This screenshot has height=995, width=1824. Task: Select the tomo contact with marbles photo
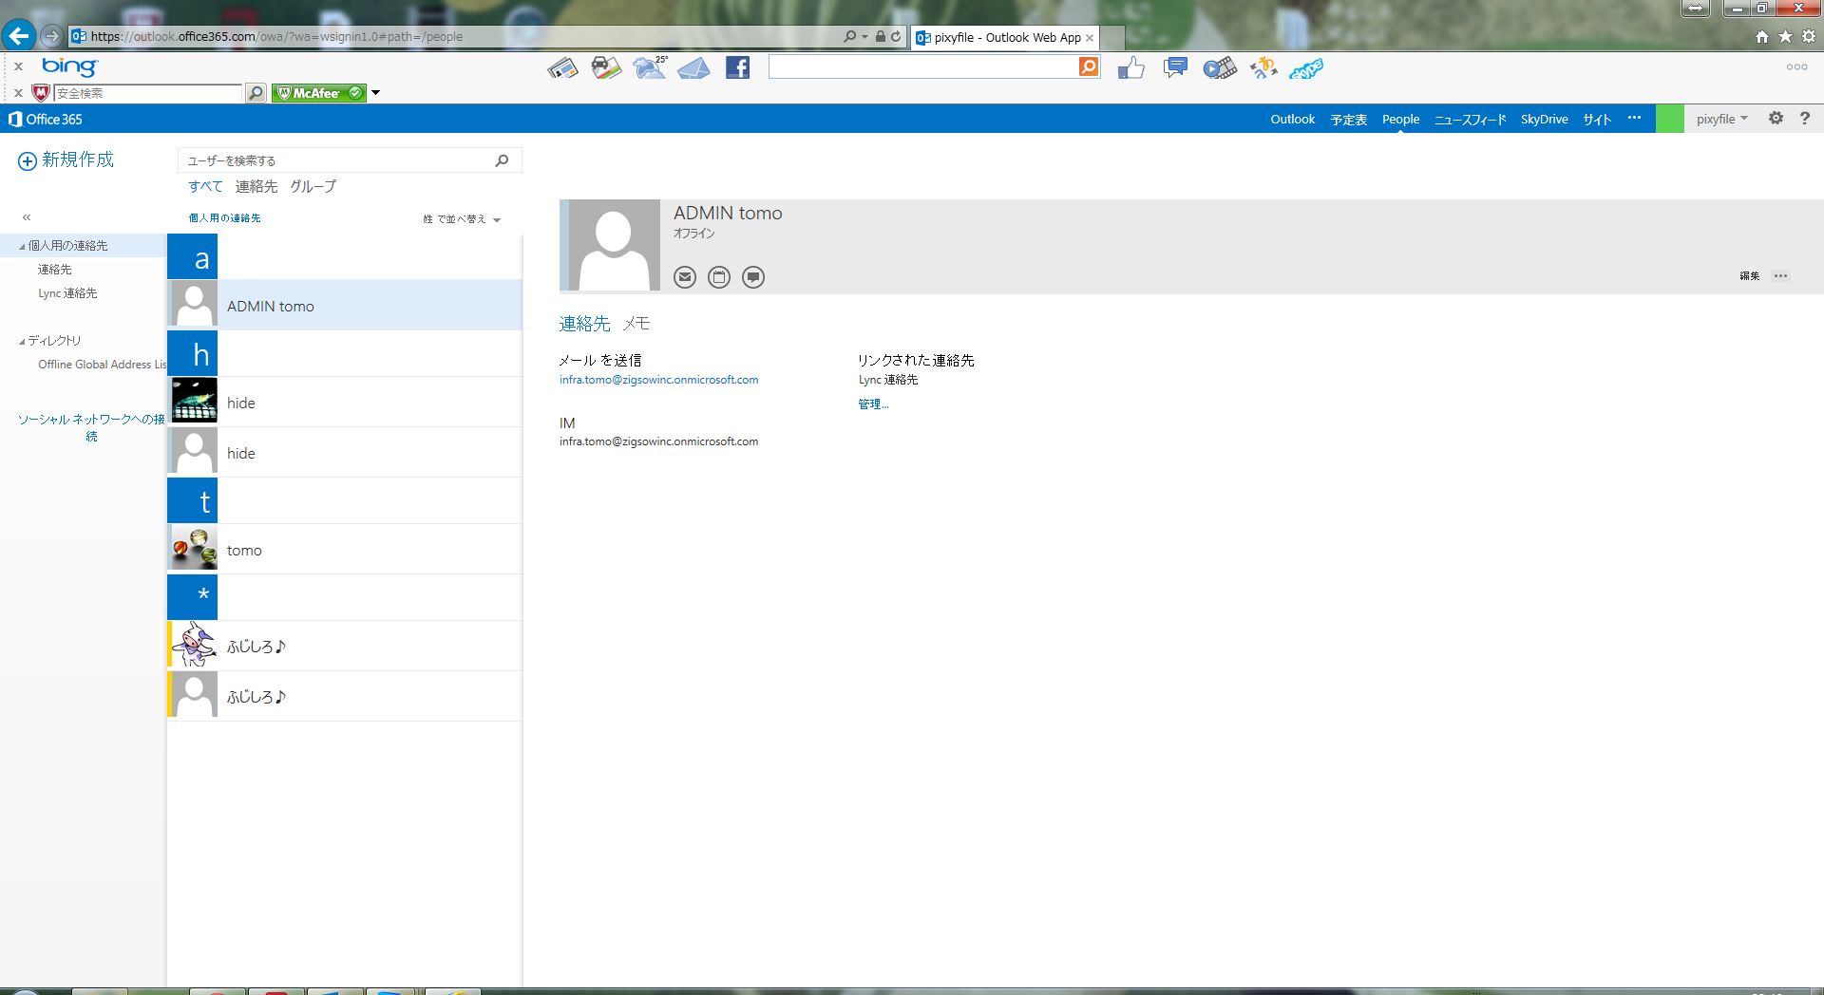point(344,550)
